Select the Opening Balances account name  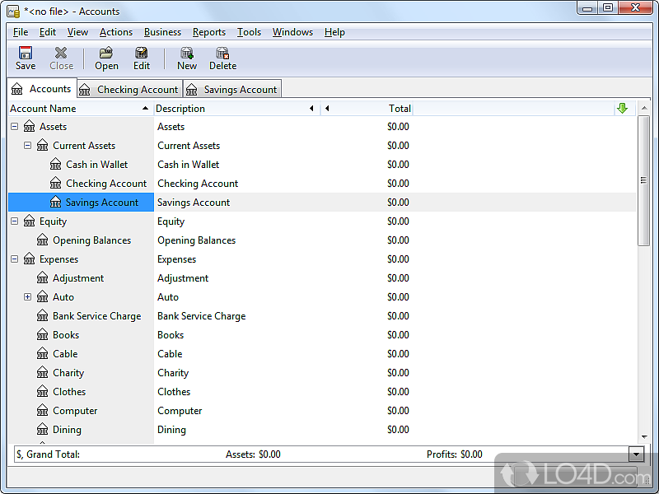coord(91,240)
